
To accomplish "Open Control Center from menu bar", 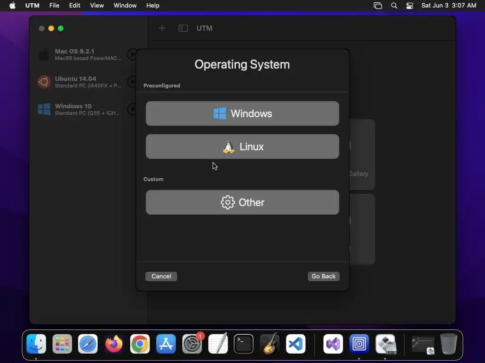I will click(410, 6).
